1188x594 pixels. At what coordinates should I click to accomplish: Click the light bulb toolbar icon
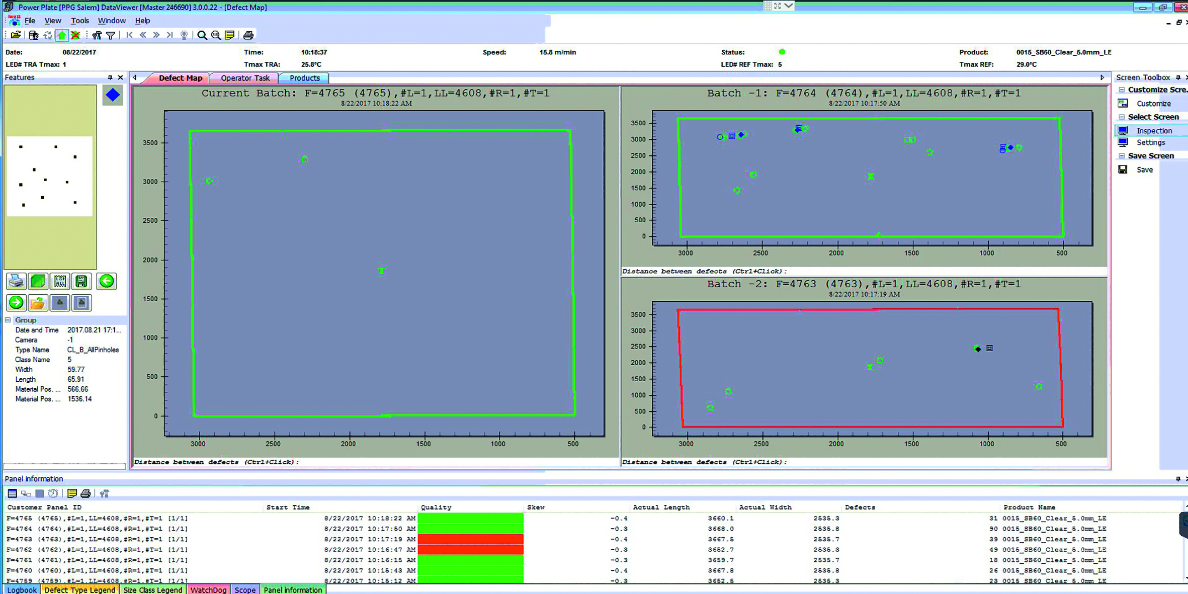coord(184,35)
